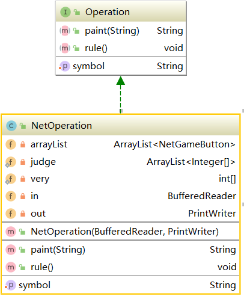Screen dimensions: 244x296
Task: Click the property icon beside symbol in NetOperation
Action: [x=10, y=285]
